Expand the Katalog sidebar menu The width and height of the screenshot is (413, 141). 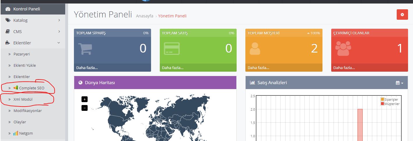click(33, 20)
